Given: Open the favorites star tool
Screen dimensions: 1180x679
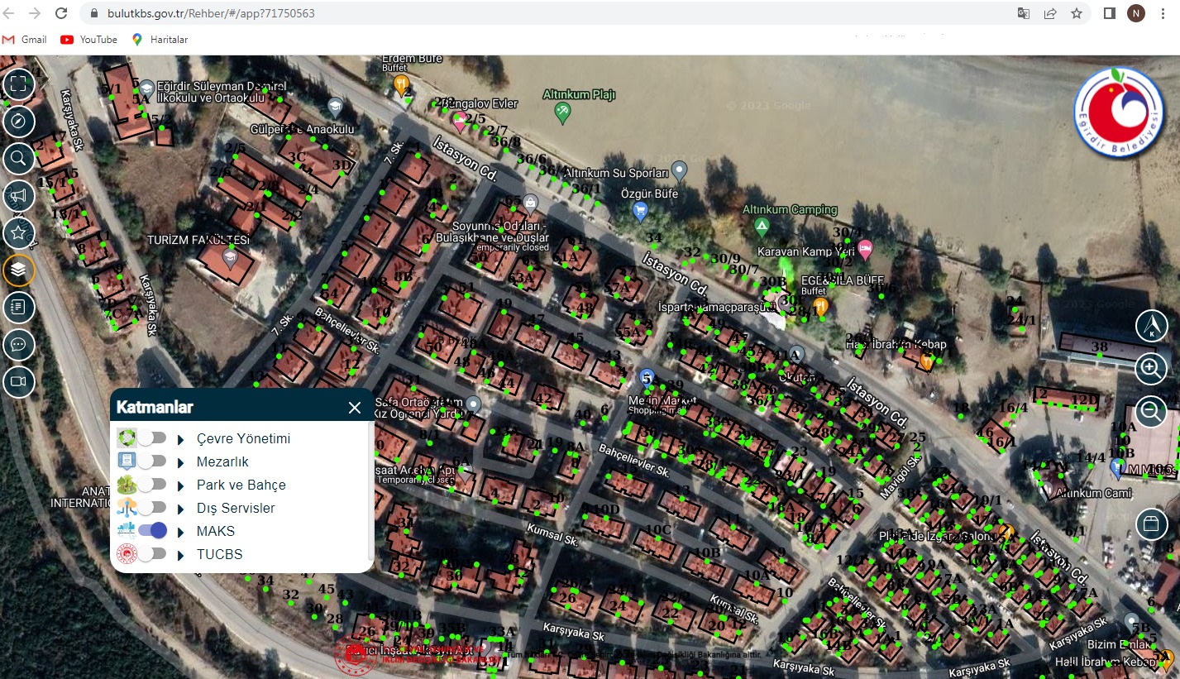Looking at the screenshot, I should click(19, 233).
